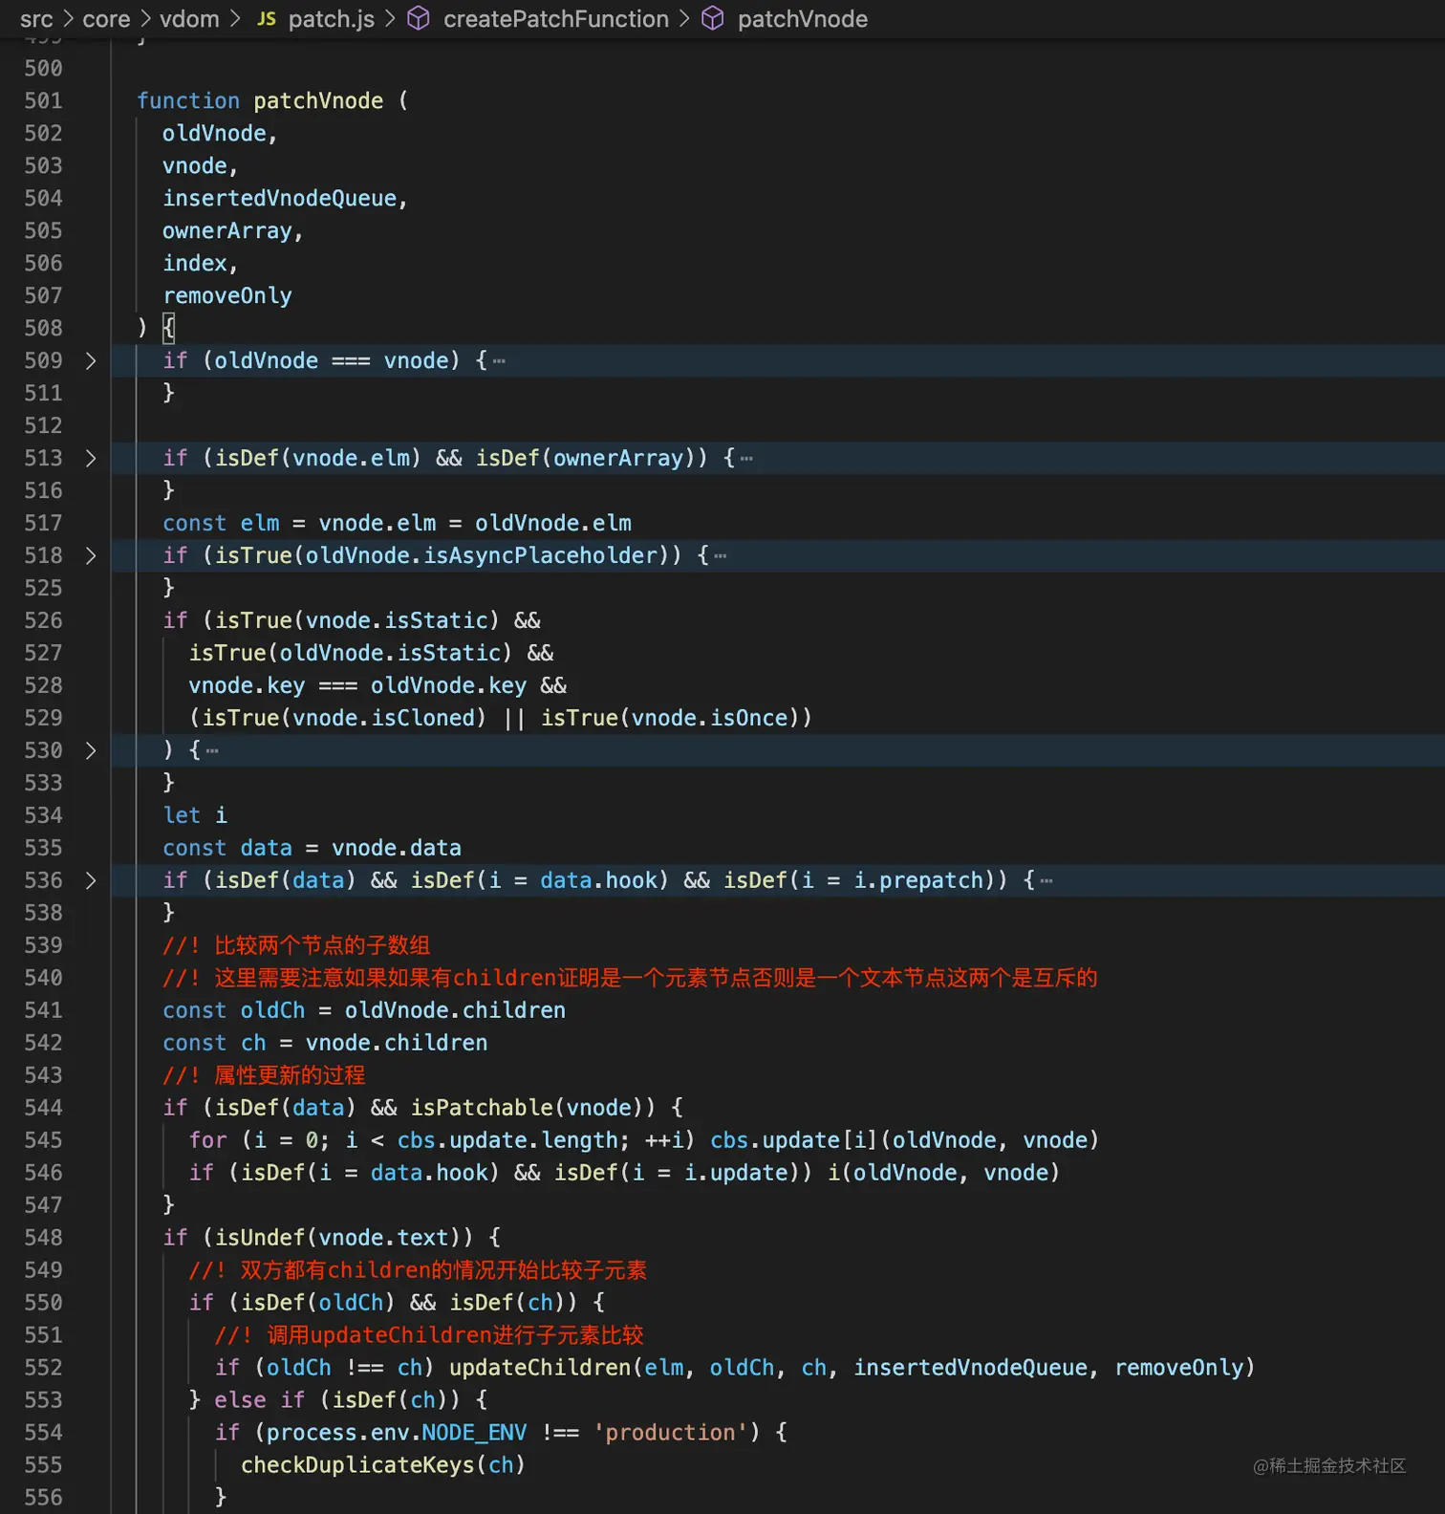
Task: Click the JS file icon in breadcrumb
Action: coord(267,19)
